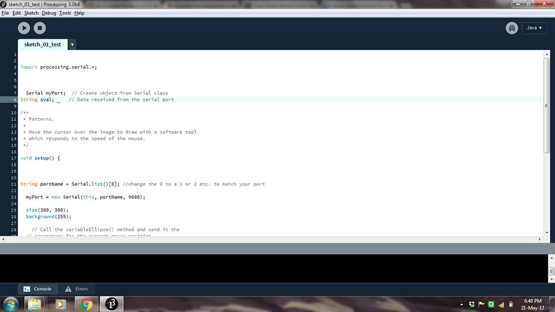Click the editor scroll up arrow
The image size is (555, 312).
(547, 55)
